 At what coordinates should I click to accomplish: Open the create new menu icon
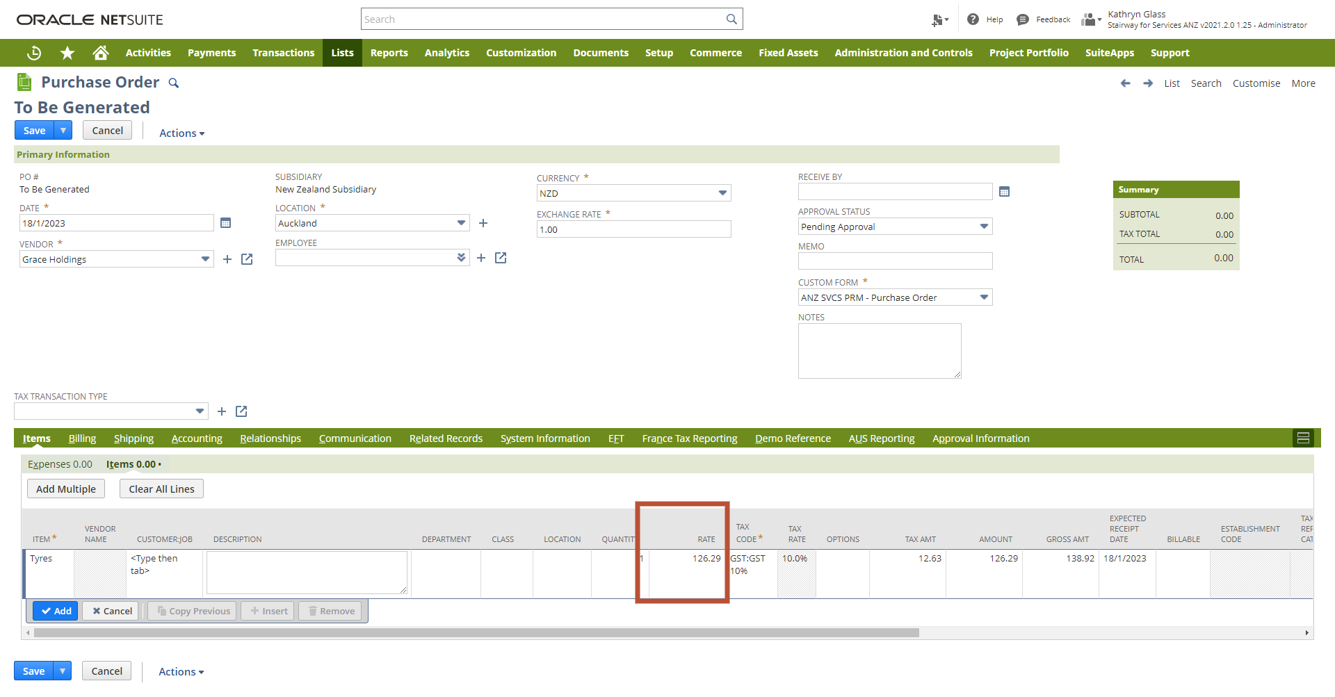939,19
